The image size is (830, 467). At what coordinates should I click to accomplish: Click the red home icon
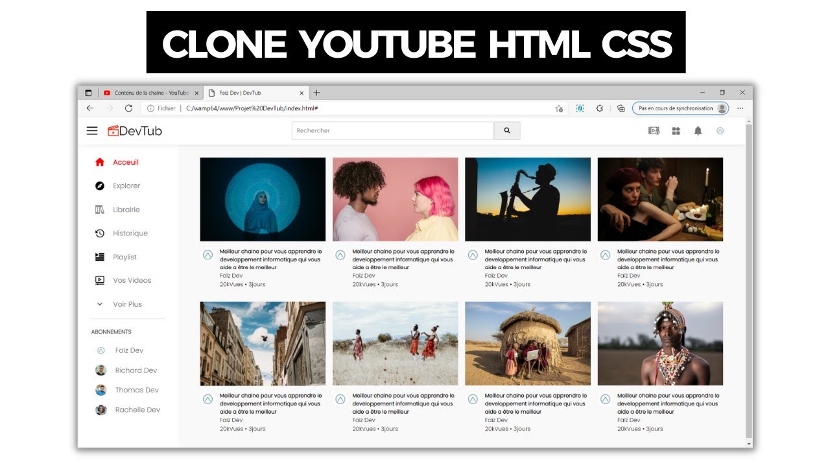100,162
